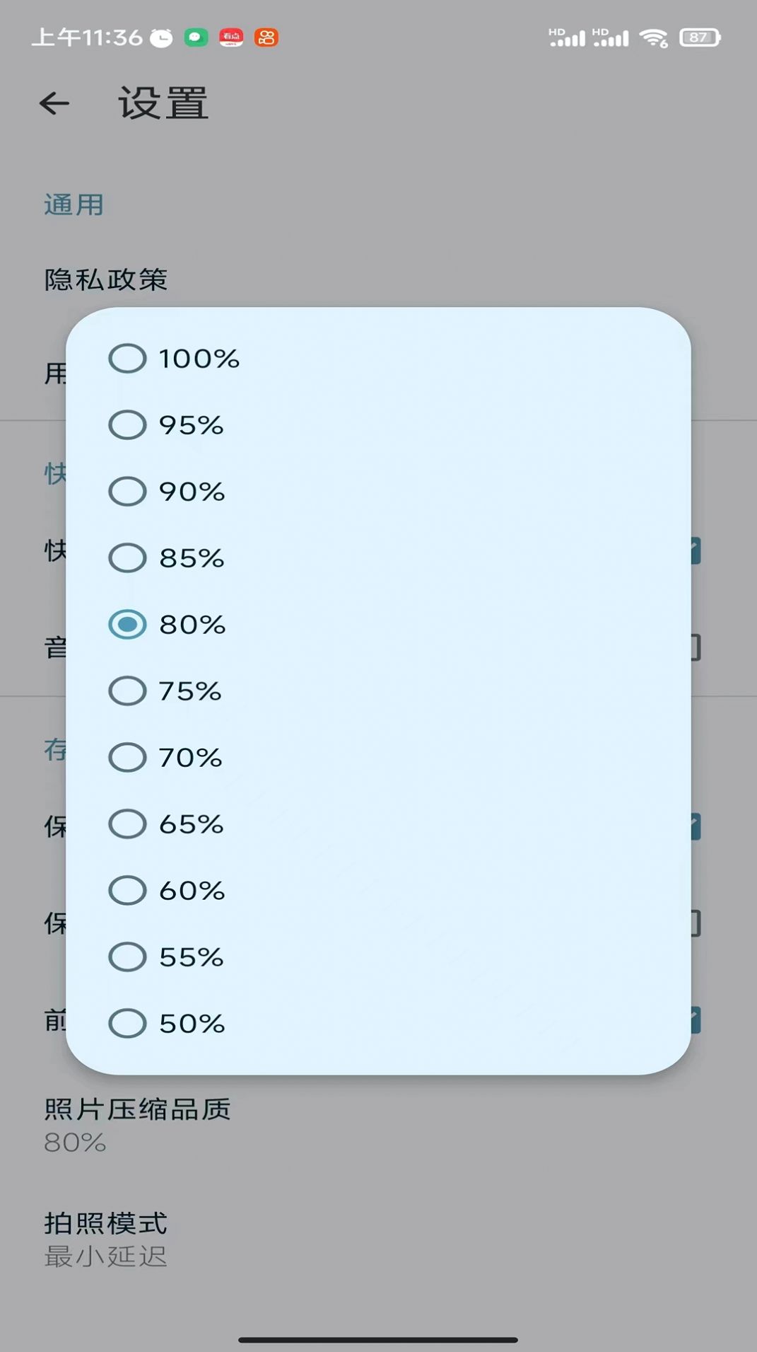This screenshot has height=1352, width=757.
Task: Open the 拍照模式 capture mode setting
Action: (106, 1238)
